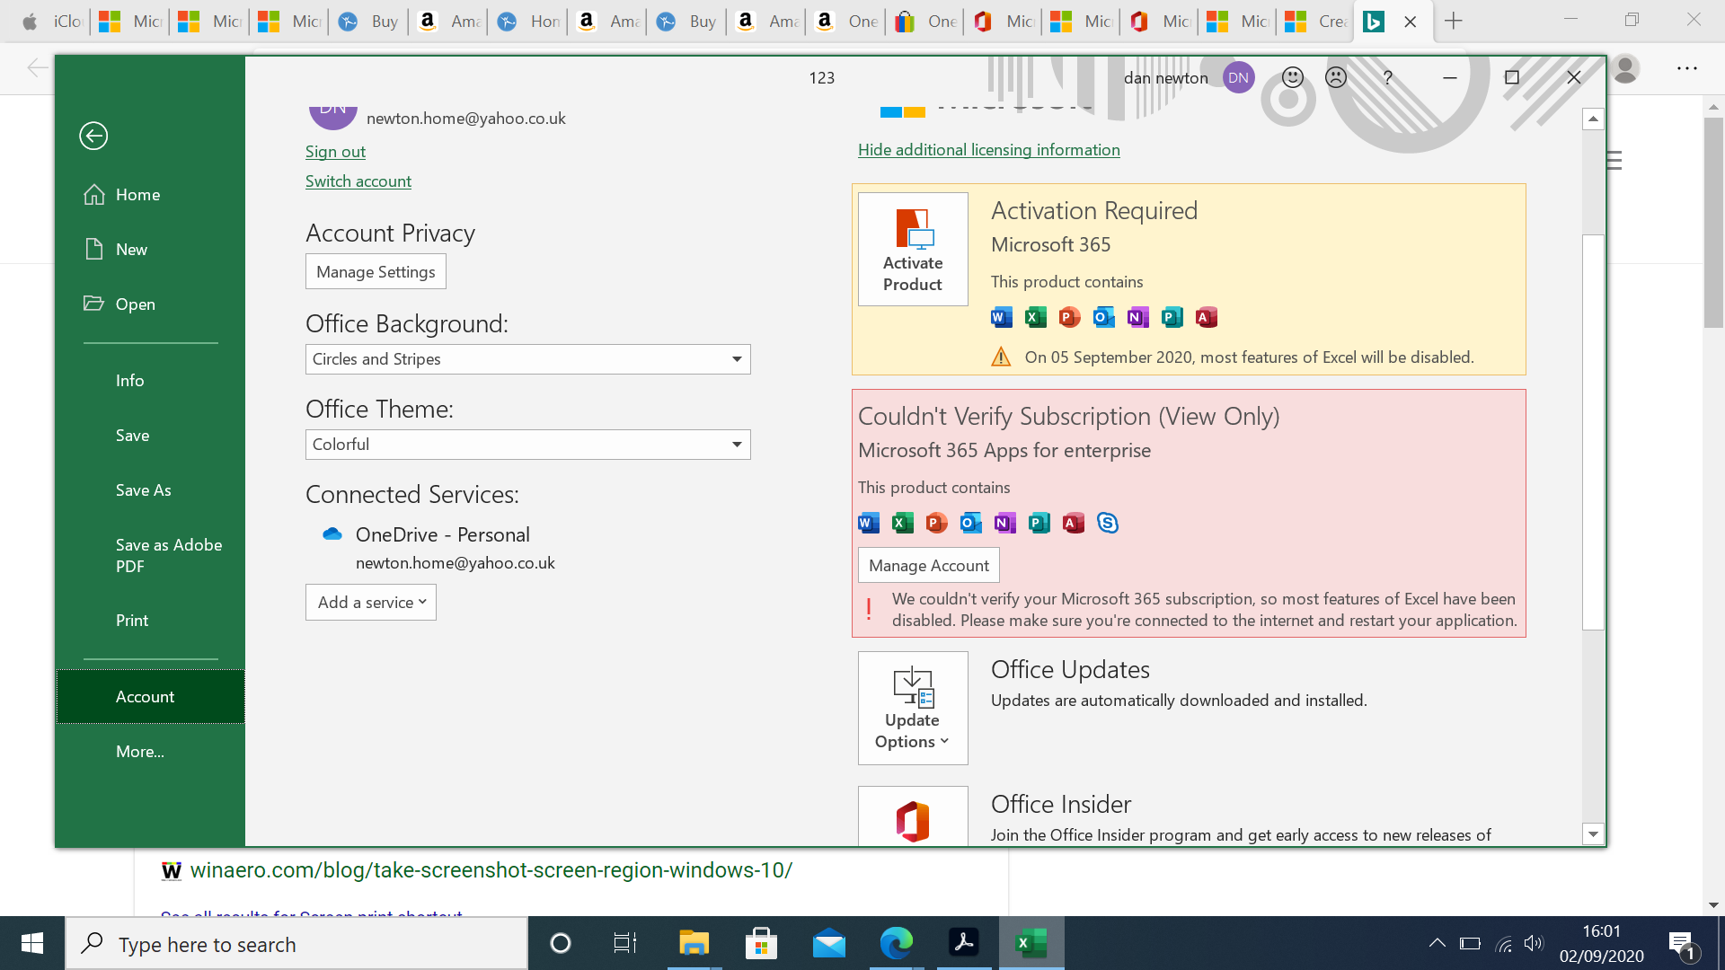
Task: Click the Sign out link
Action: (335, 152)
